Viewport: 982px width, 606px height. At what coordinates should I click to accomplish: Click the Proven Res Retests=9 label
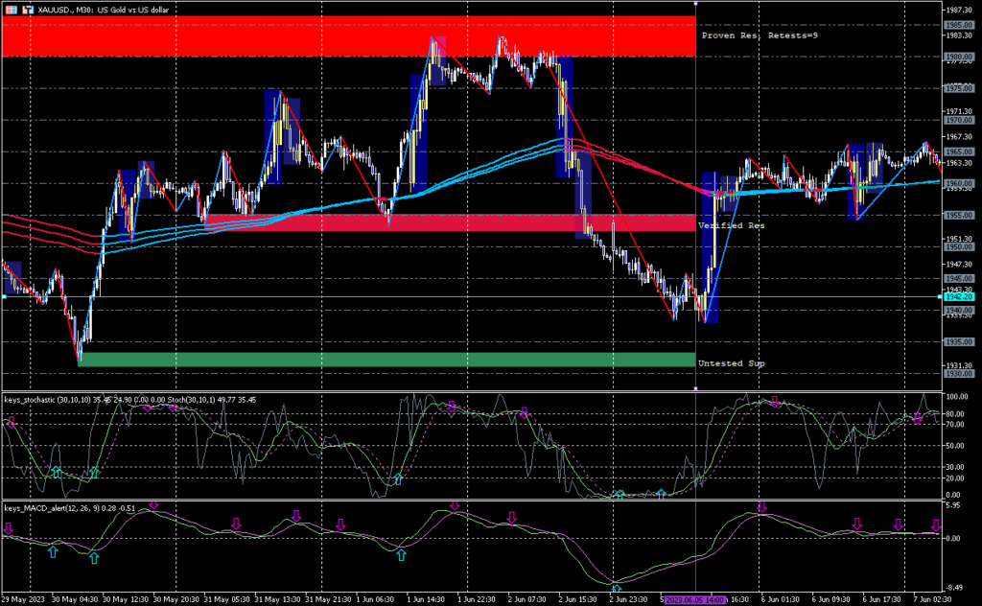[759, 35]
